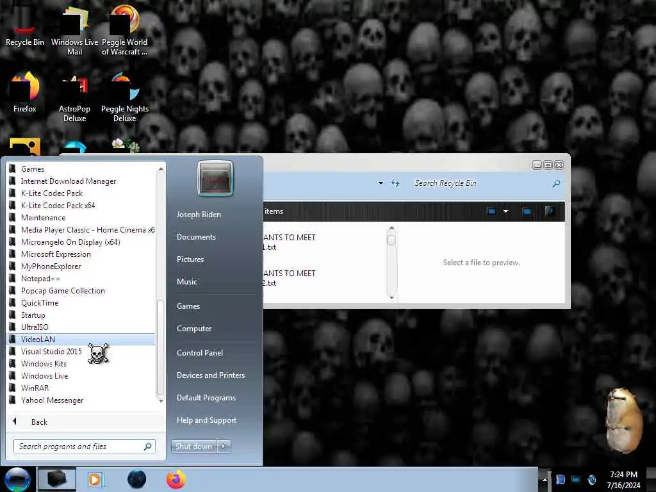Go Back to main Start menu

[85, 422]
